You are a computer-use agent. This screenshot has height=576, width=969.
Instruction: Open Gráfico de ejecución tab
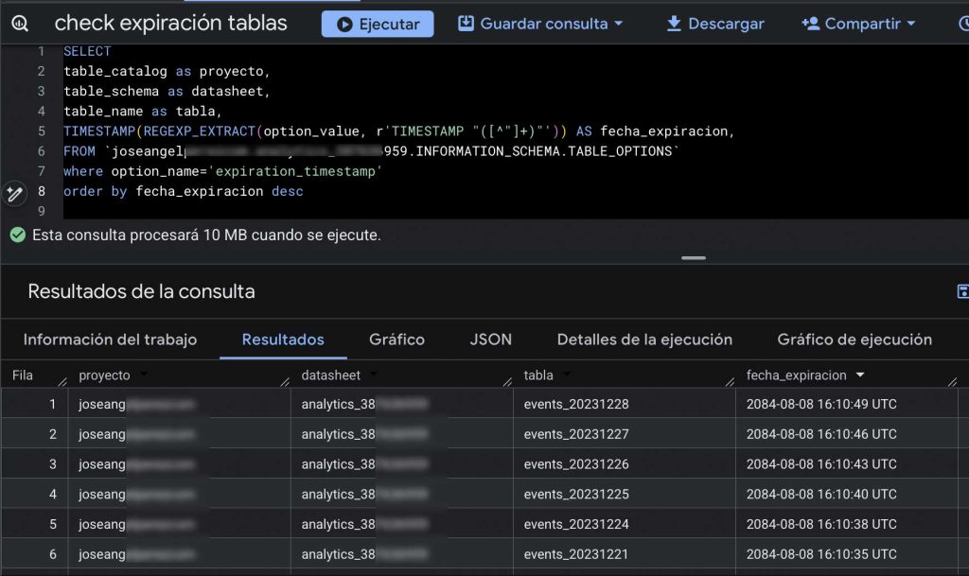[x=854, y=340]
